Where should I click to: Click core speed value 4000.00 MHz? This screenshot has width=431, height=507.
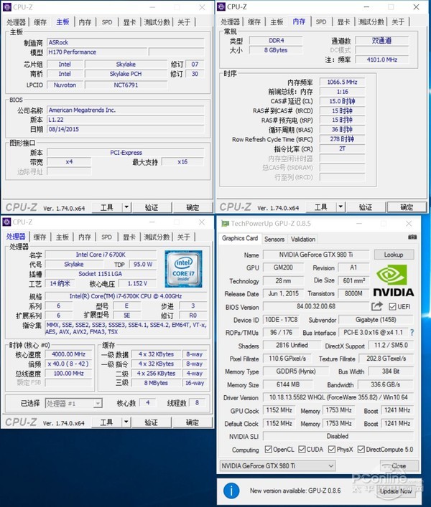[69, 354]
